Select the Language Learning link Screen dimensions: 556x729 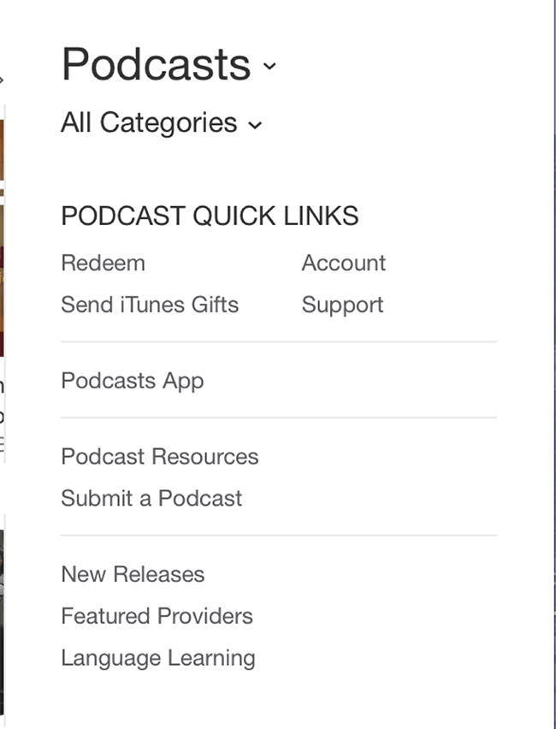(x=158, y=659)
